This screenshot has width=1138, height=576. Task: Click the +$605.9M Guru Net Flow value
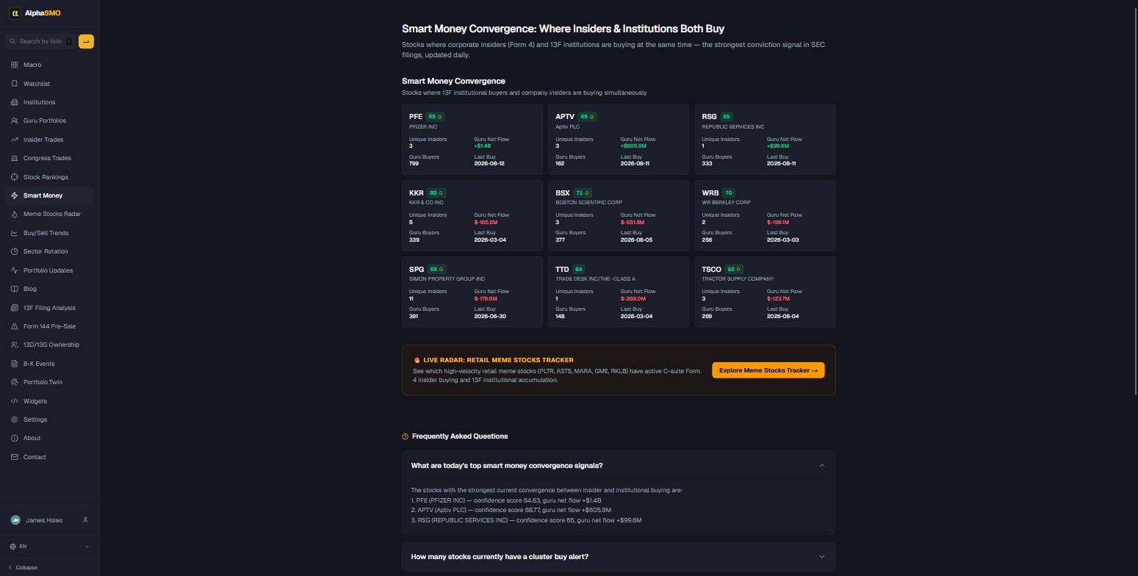coord(633,145)
